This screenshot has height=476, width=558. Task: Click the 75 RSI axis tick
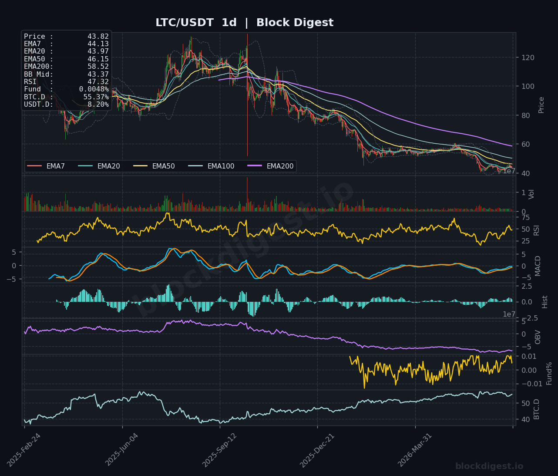tap(526, 218)
